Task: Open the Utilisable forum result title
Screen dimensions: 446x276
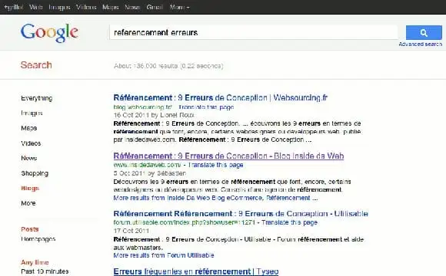Action: pos(241,214)
